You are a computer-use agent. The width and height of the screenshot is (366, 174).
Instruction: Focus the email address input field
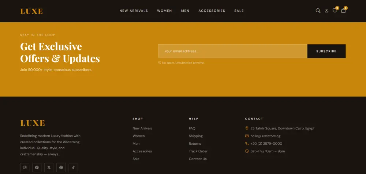click(x=233, y=51)
